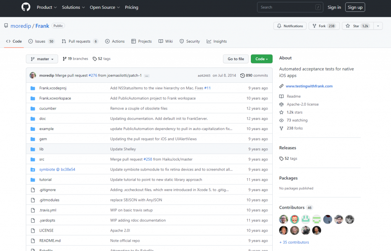Viewport: 391px width, 251px height.
Task: Click the Sign up button
Action: [355, 7]
